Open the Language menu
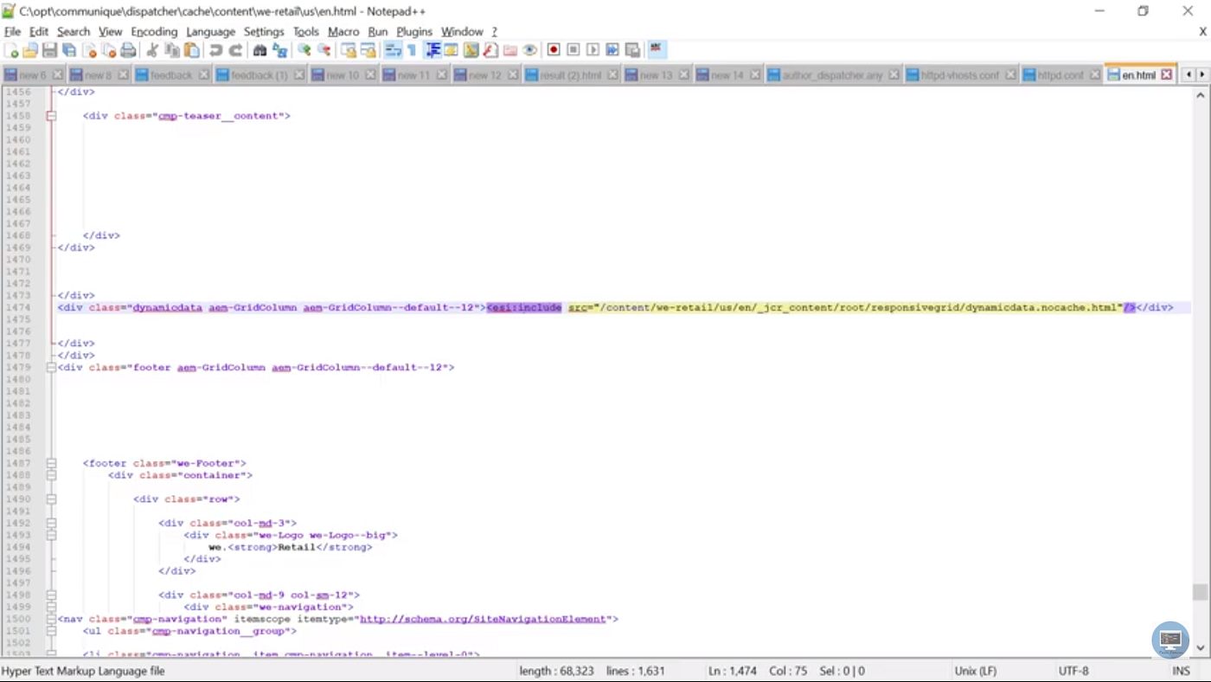This screenshot has height=682, width=1211. [210, 31]
